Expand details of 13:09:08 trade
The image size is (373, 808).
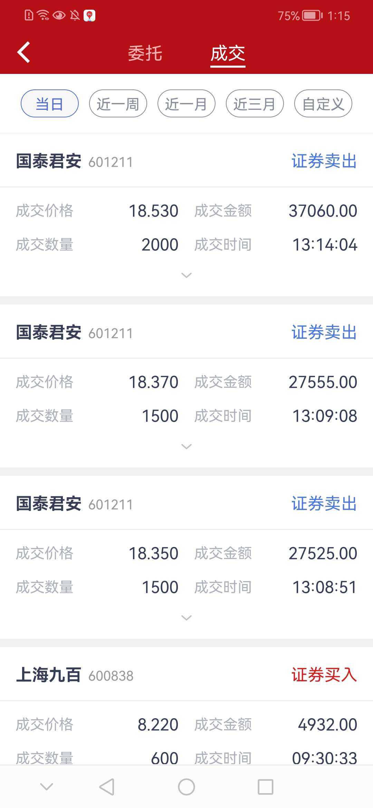point(186,446)
